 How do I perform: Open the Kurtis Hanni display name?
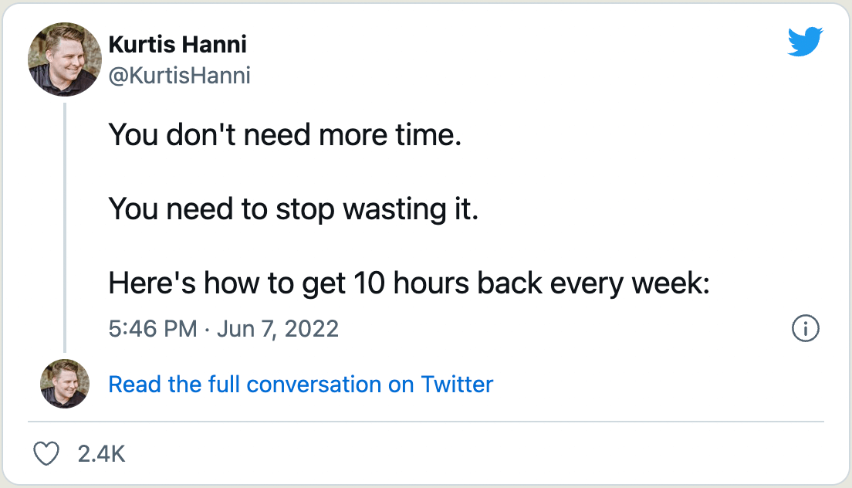click(177, 45)
